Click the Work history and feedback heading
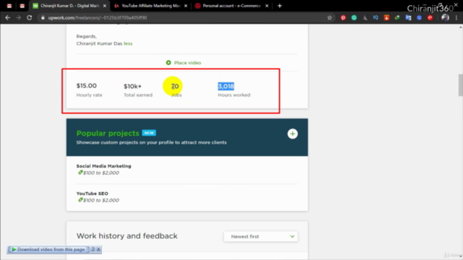 tap(127, 236)
